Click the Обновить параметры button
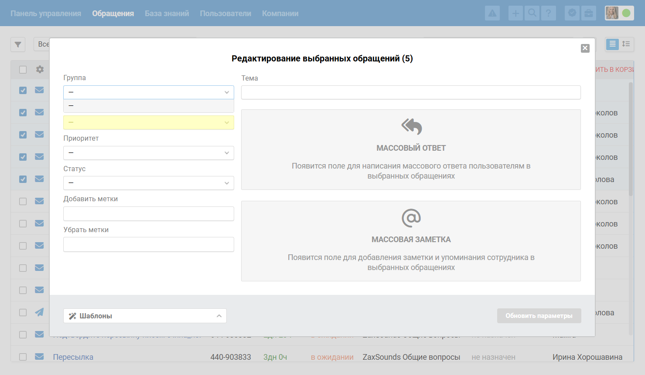This screenshot has width=645, height=375. [x=539, y=316]
